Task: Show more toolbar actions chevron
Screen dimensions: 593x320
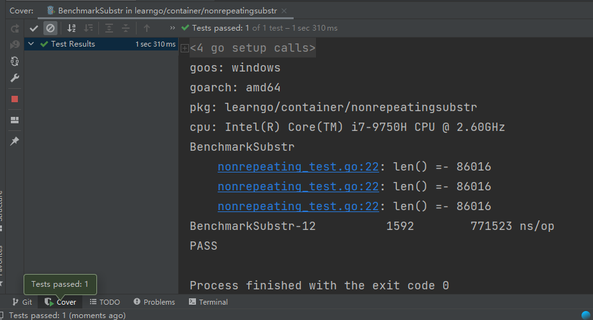Action: [172, 28]
